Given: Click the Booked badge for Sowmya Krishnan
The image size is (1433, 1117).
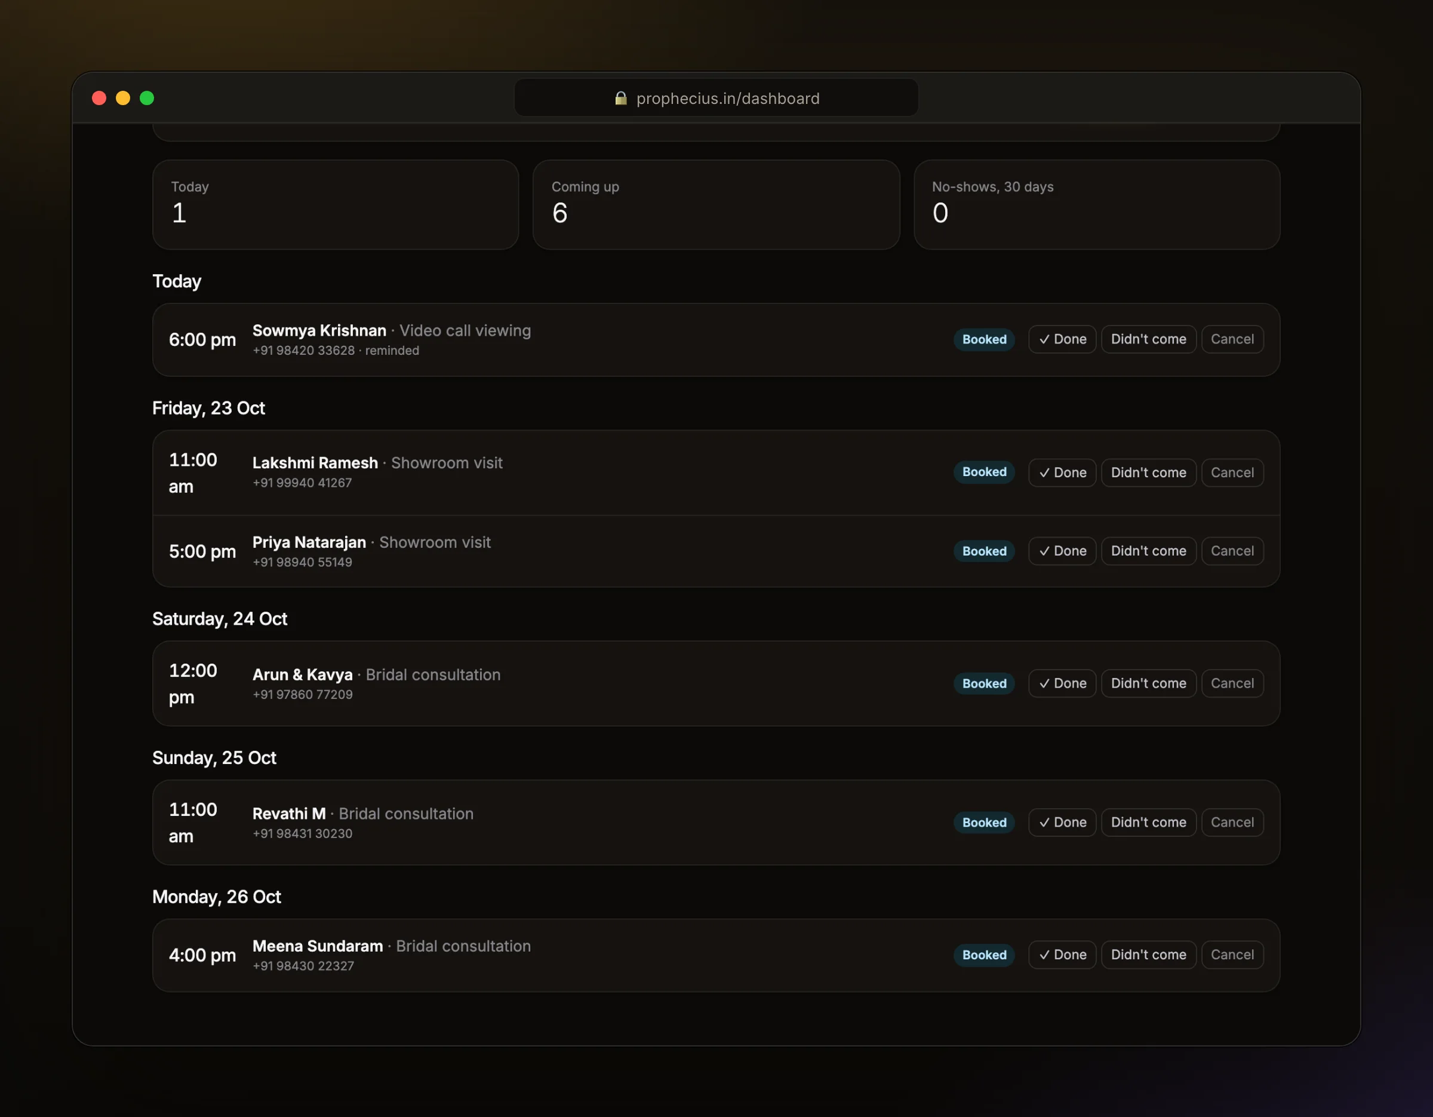Looking at the screenshot, I should point(983,339).
